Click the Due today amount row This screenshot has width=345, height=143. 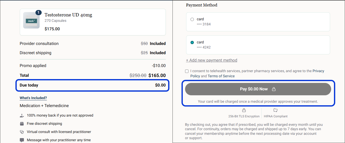[93, 85]
